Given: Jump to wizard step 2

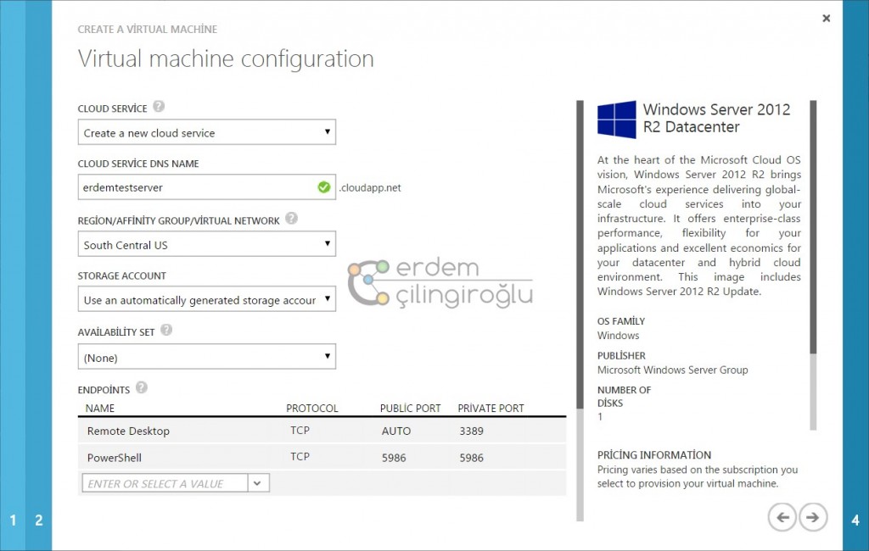Looking at the screenshot, I should point(39,520).
